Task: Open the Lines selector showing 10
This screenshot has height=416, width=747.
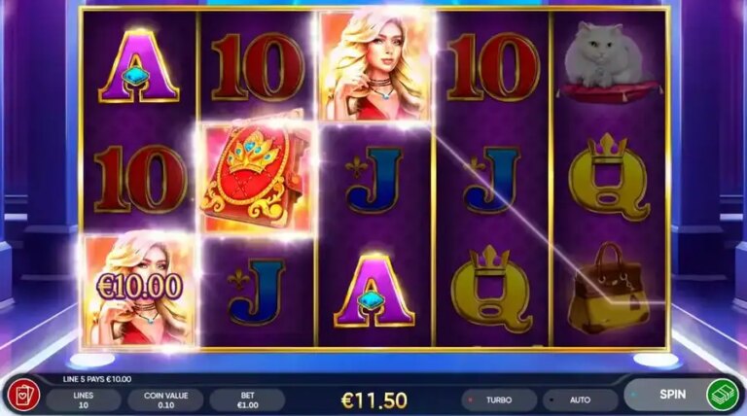Action: coord(84,399)
